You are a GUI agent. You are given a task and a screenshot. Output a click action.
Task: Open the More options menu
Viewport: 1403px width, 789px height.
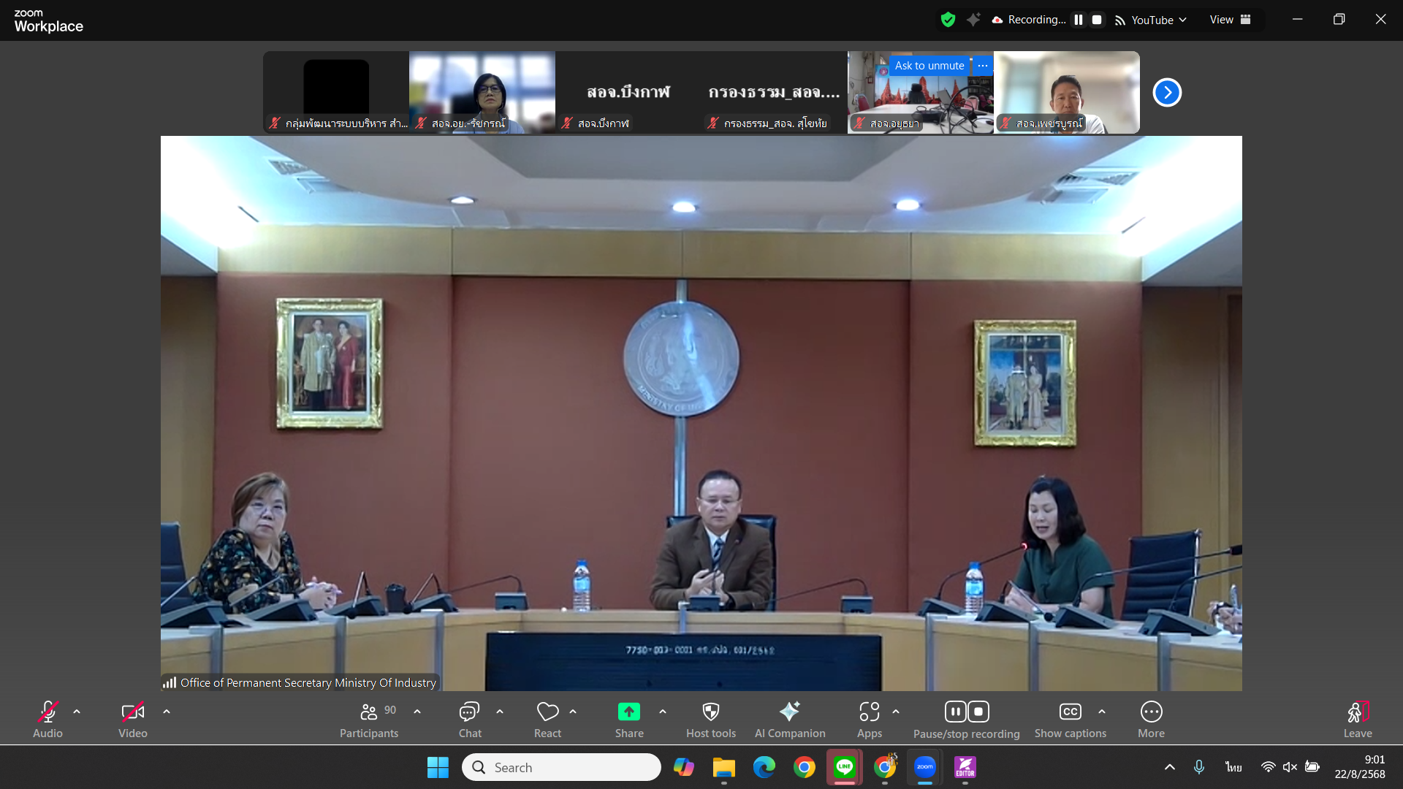pos(1151,712)
